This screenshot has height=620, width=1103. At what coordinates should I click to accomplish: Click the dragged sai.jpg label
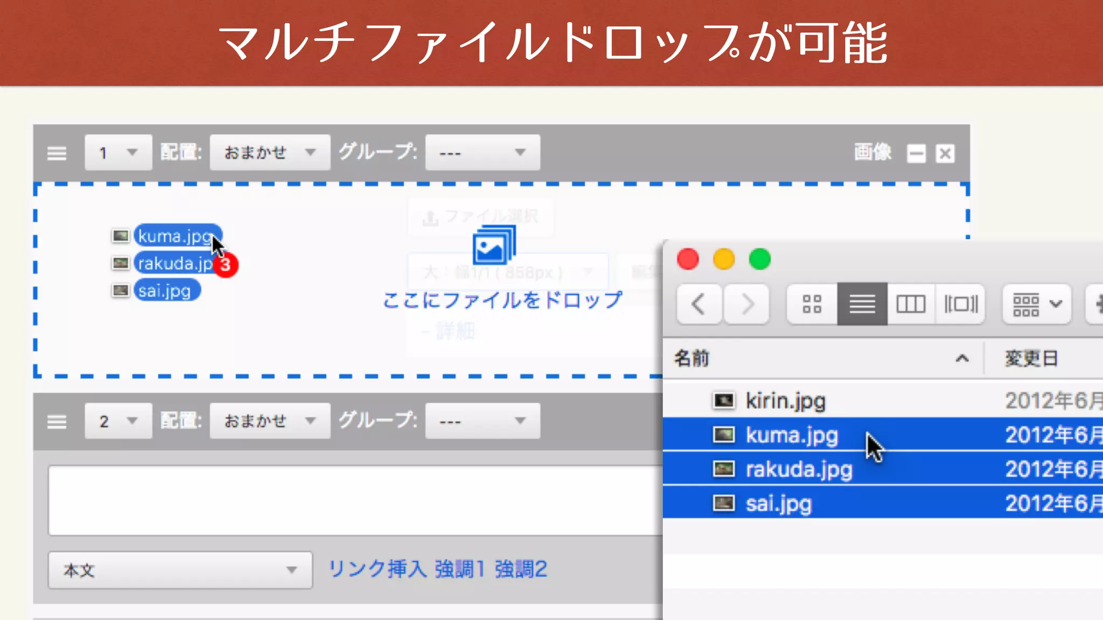(x=167, y=291)
